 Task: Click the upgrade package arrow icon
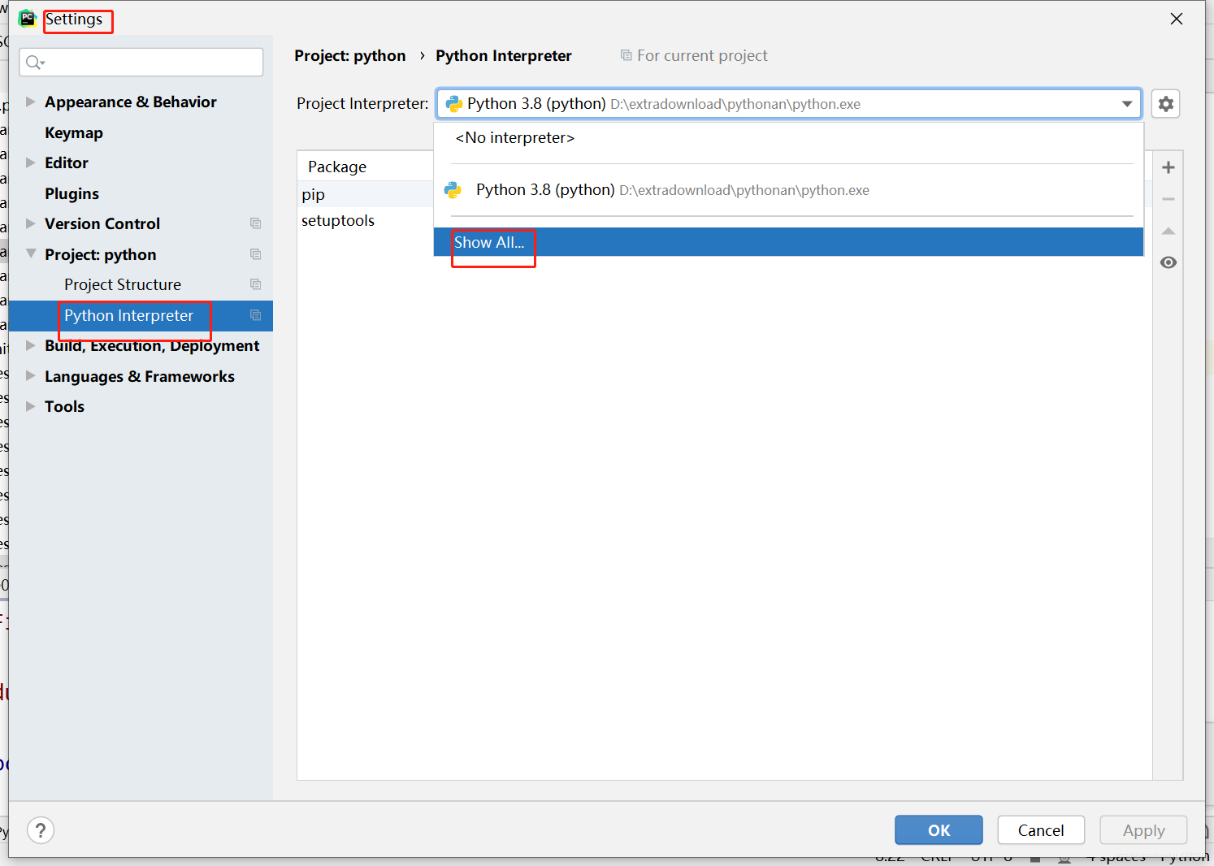1168,232
